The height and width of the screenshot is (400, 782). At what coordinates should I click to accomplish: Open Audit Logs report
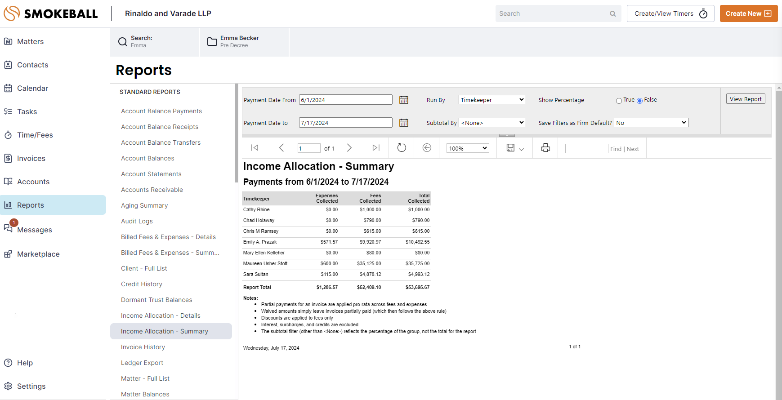[x=137, y=221]
